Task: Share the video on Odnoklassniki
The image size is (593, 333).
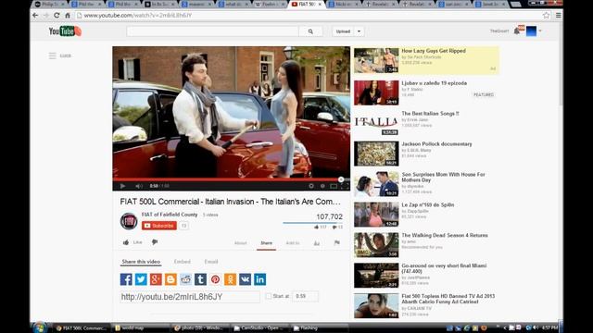Action: pos(230,279)
